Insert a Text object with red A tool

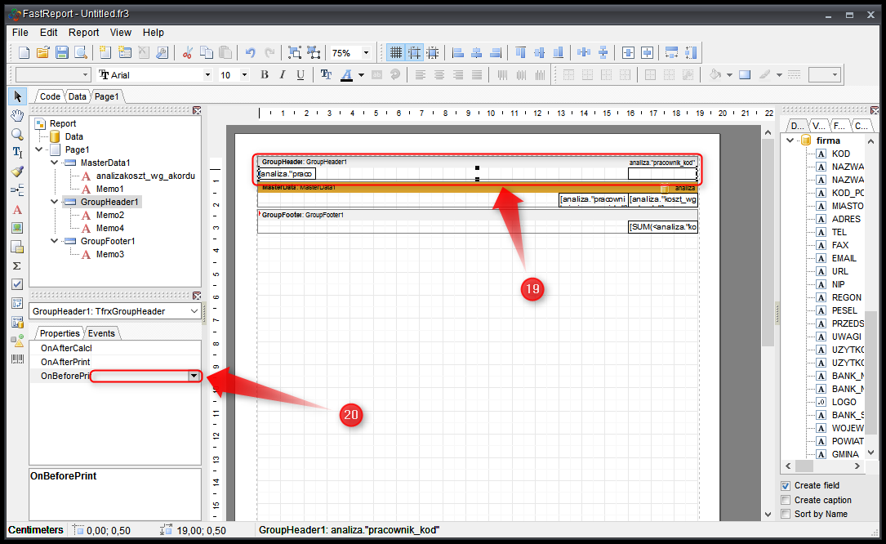click(x=17, y=209)
